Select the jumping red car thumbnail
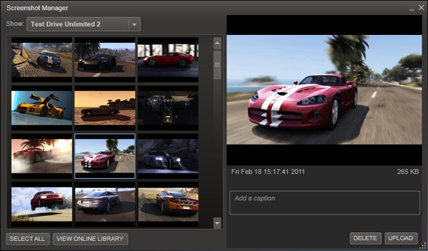Screen dimensions: 428x251 (x=42, y=204)
